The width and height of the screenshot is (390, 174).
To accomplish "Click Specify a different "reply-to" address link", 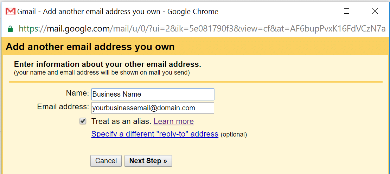I will click(155, 134).
